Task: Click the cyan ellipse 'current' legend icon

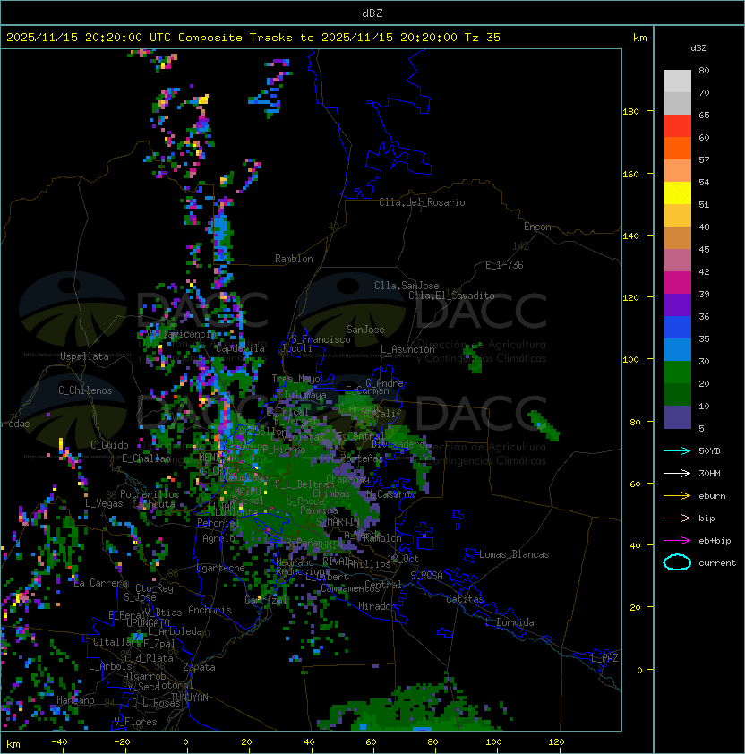Action: tap(677, 562)
